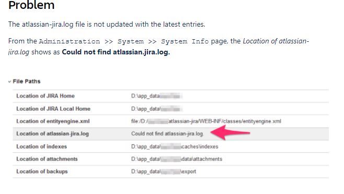Image resolution: width=344 pixels, height=194 pixels.
Task: Select the Location of JIRA Local Home label
Action: (x=53, y=109)
